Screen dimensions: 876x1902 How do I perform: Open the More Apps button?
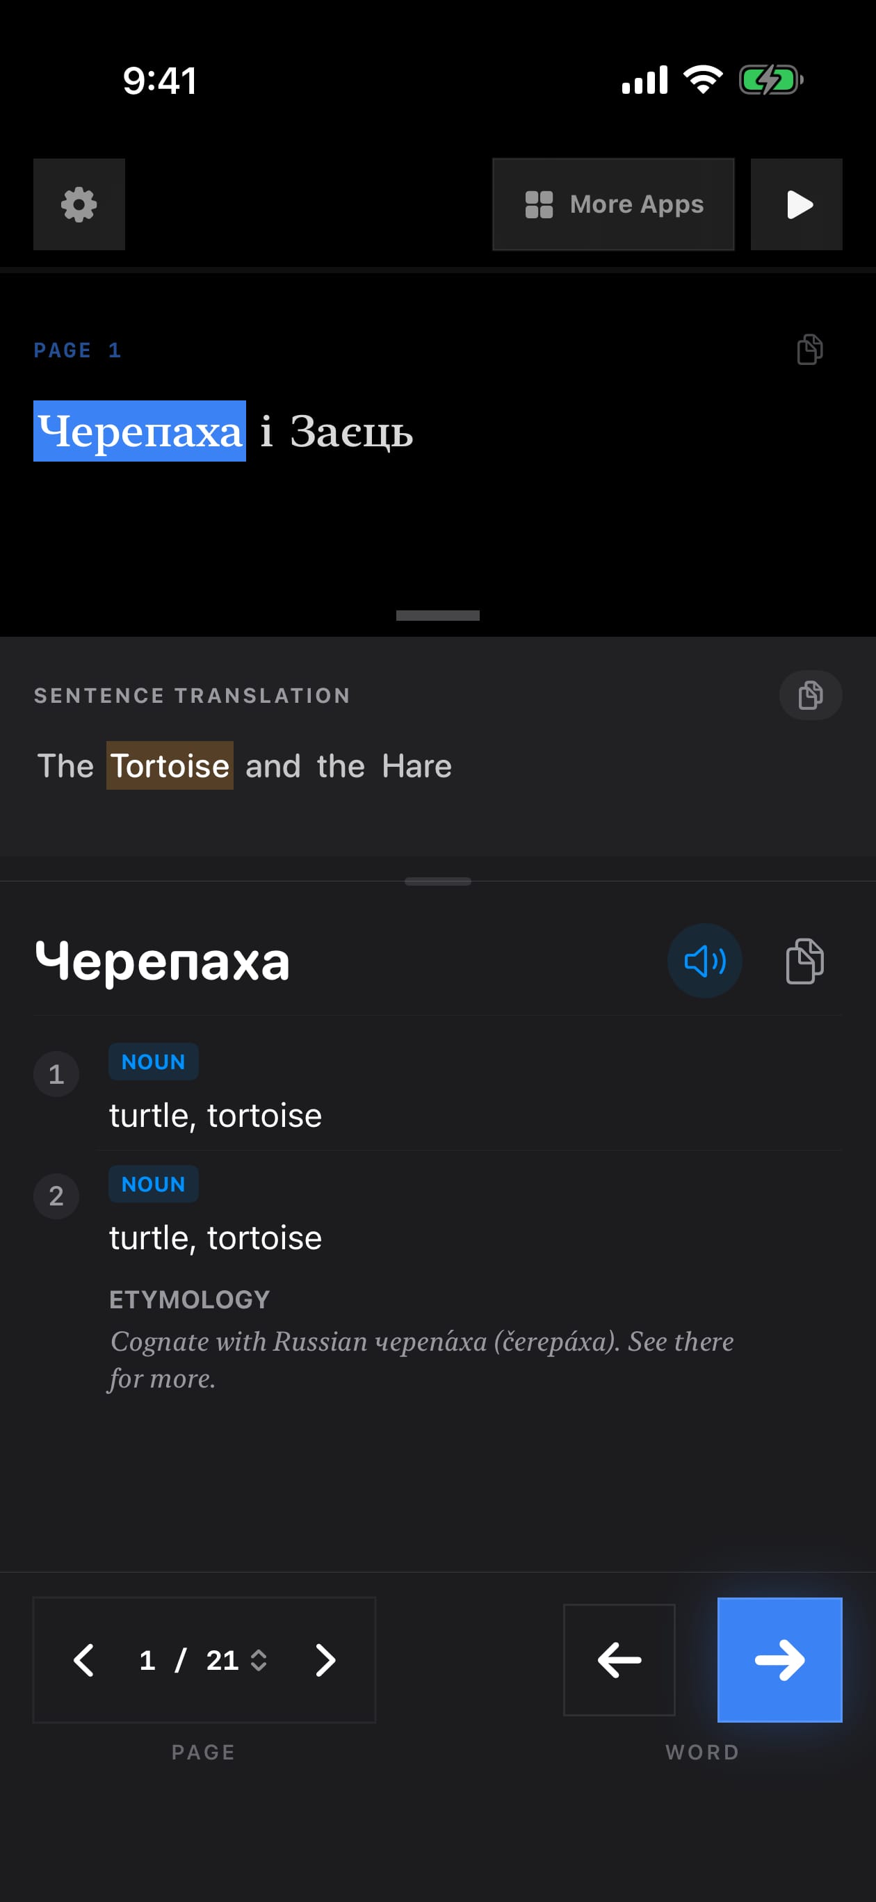[x=613, y=204]
